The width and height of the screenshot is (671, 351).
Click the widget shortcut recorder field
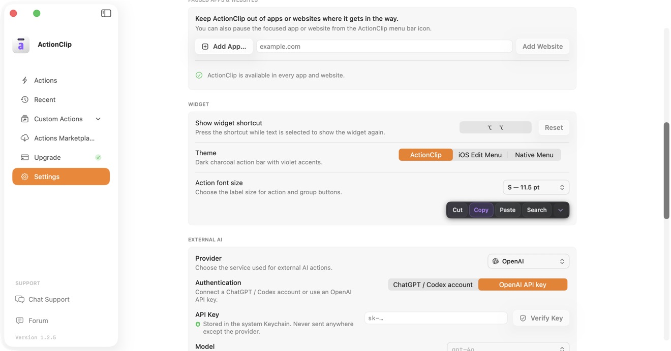(x=495, y=128)
